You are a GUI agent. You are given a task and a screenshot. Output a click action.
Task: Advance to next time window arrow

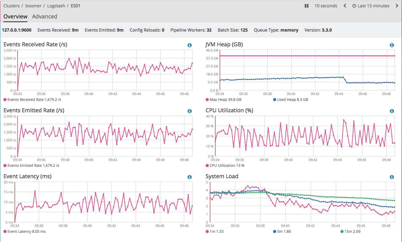coord(396,6)
